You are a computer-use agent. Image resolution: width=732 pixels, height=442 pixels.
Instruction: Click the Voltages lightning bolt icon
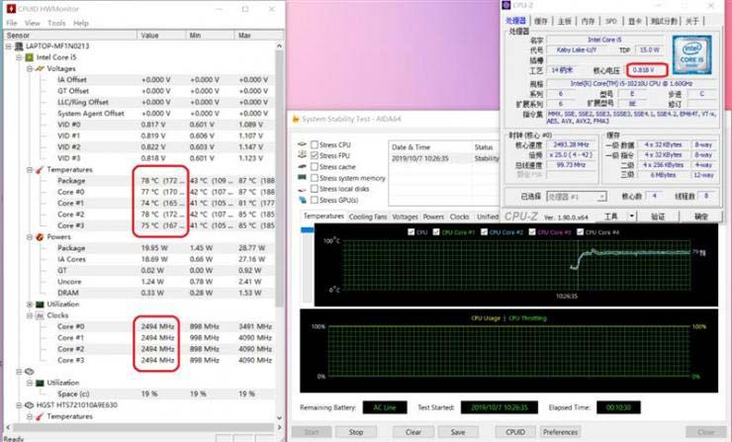40,68
